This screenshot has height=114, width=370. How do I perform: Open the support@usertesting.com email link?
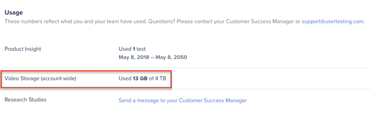tap(332, 22)
